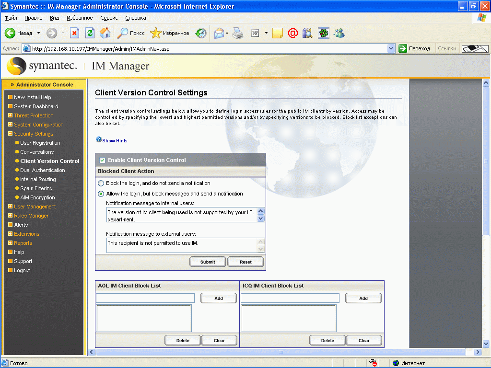
Task: Click the ICQ flower icon
Action: point(324,33)
